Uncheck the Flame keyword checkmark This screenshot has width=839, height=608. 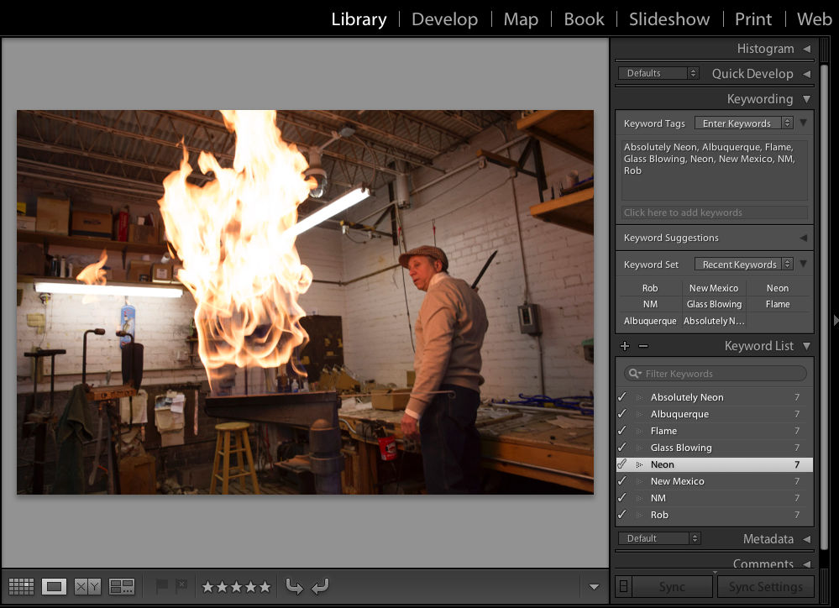click(x=621, y=430)
